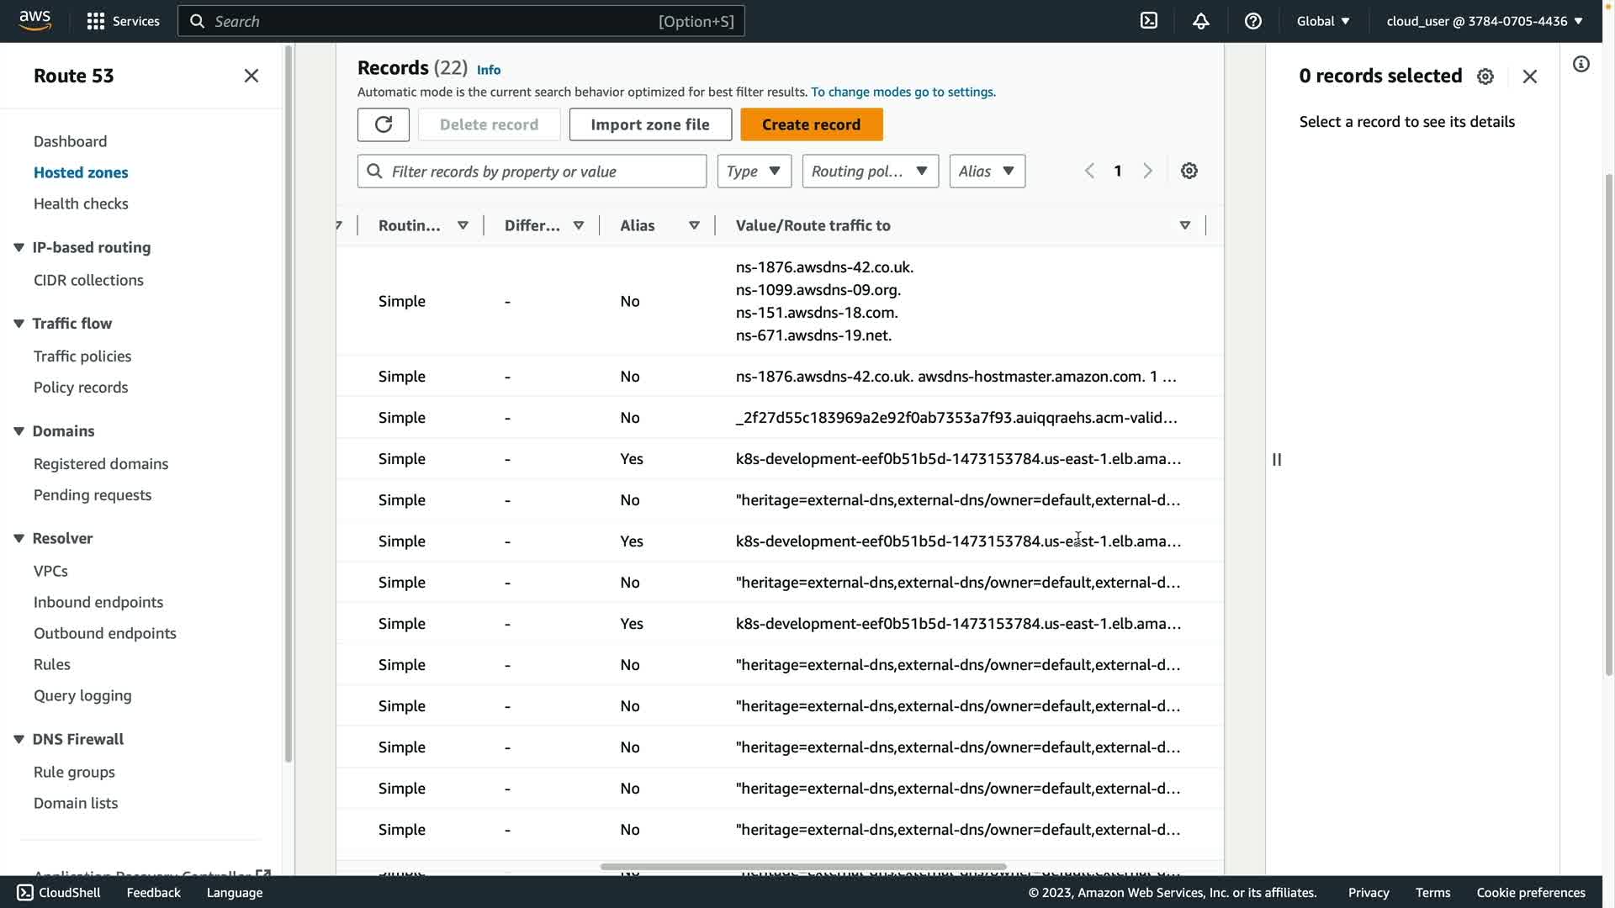The height and width of the screenshot is (908, 1615).
Task: Click the horizontal scrollbar under records table
Action: pos(803,867)
